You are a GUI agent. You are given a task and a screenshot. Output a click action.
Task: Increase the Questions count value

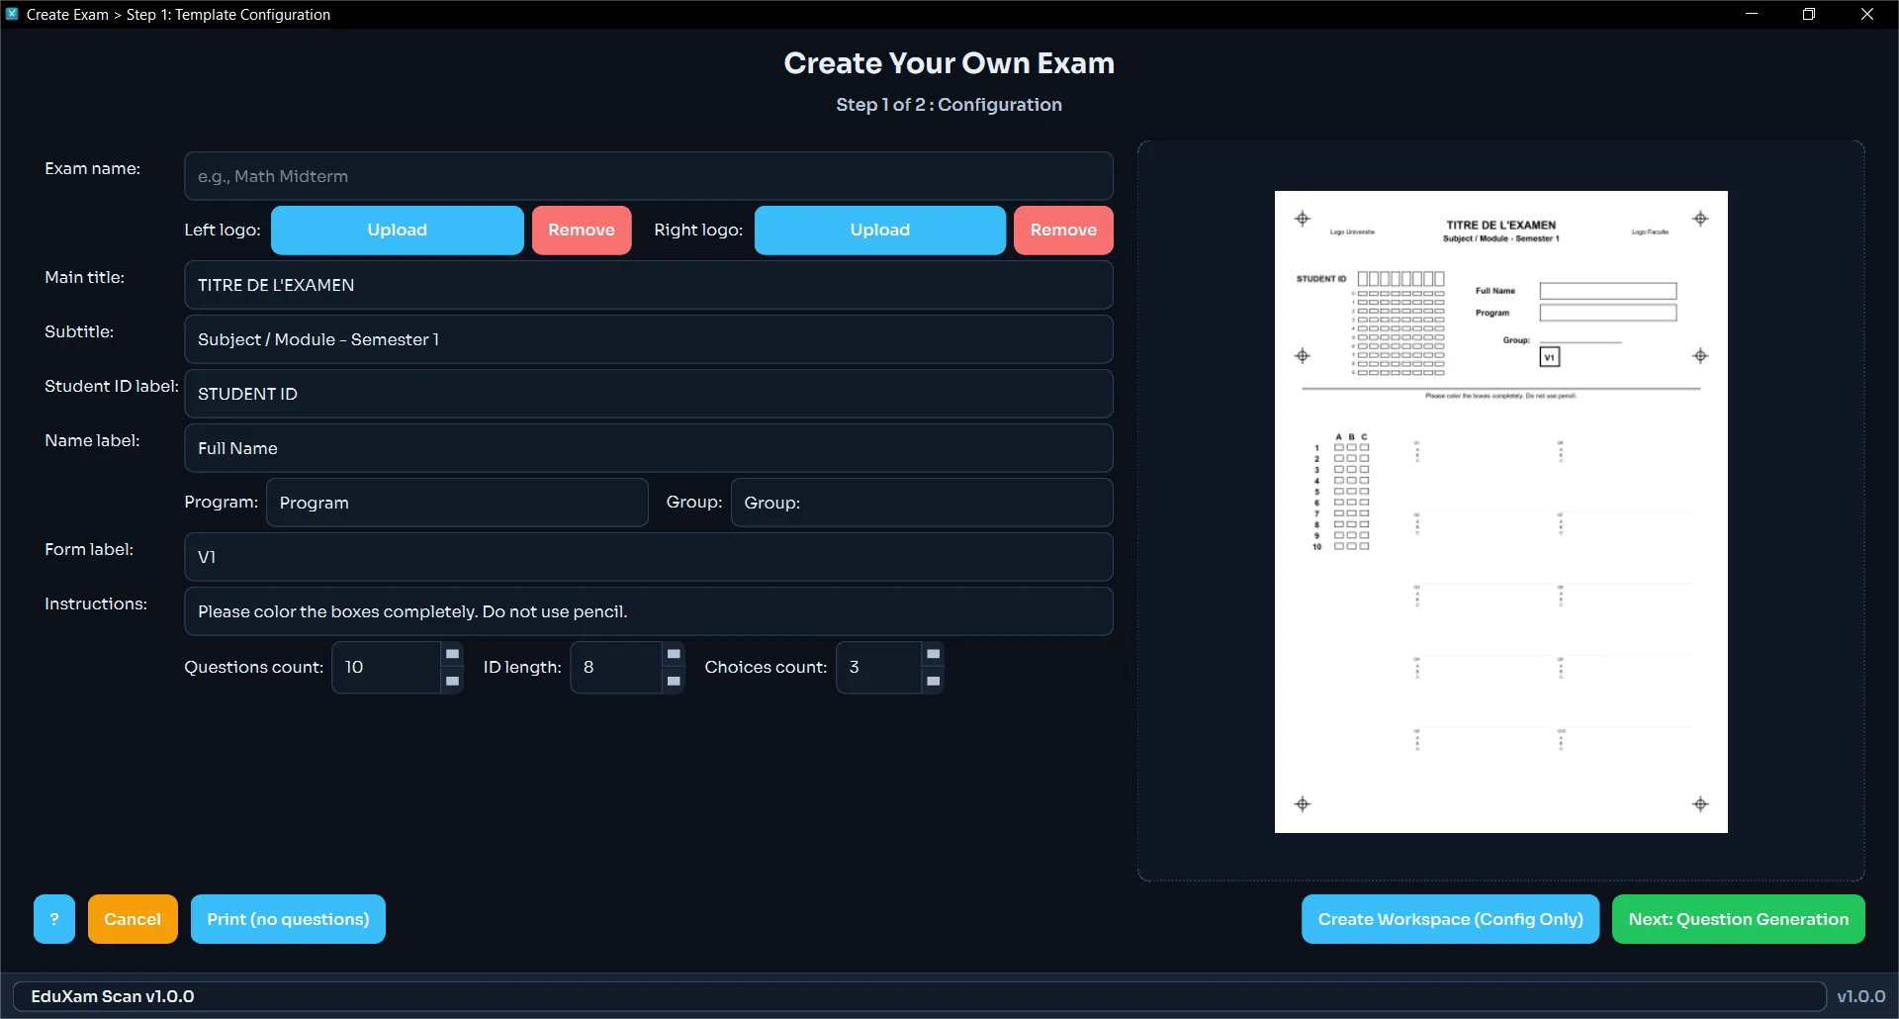click(452, 654)
